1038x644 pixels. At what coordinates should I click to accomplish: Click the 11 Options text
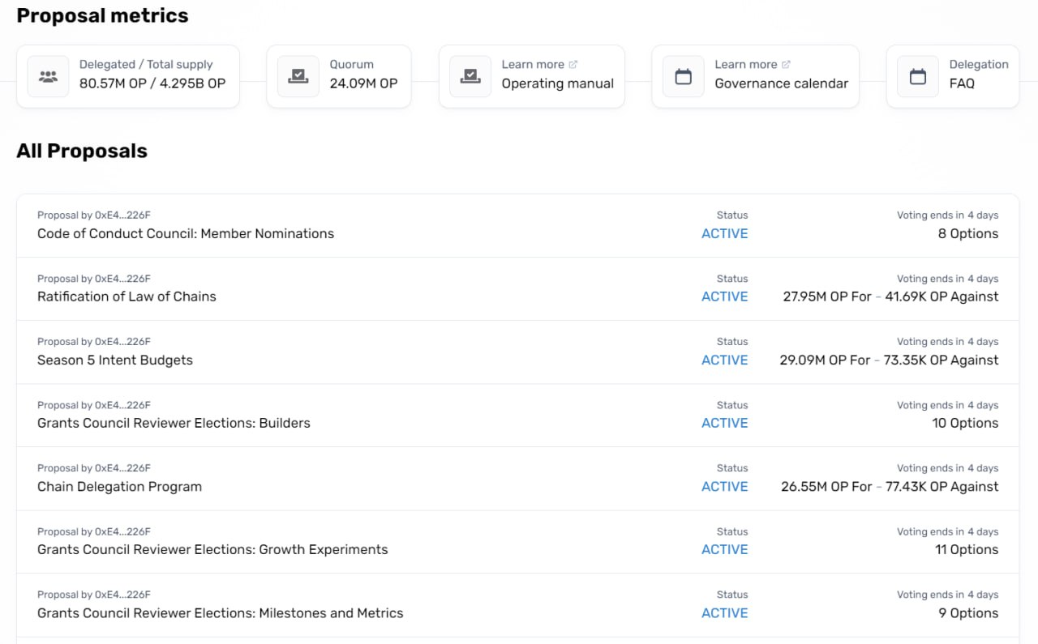967,549
